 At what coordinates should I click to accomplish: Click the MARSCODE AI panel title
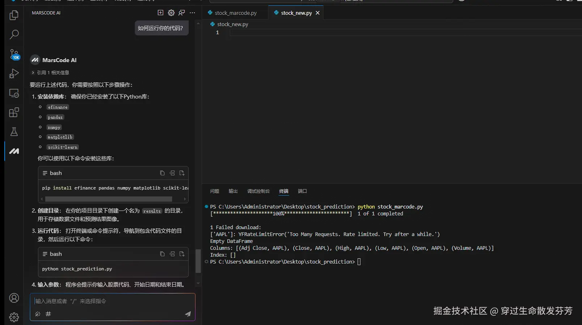46,13
